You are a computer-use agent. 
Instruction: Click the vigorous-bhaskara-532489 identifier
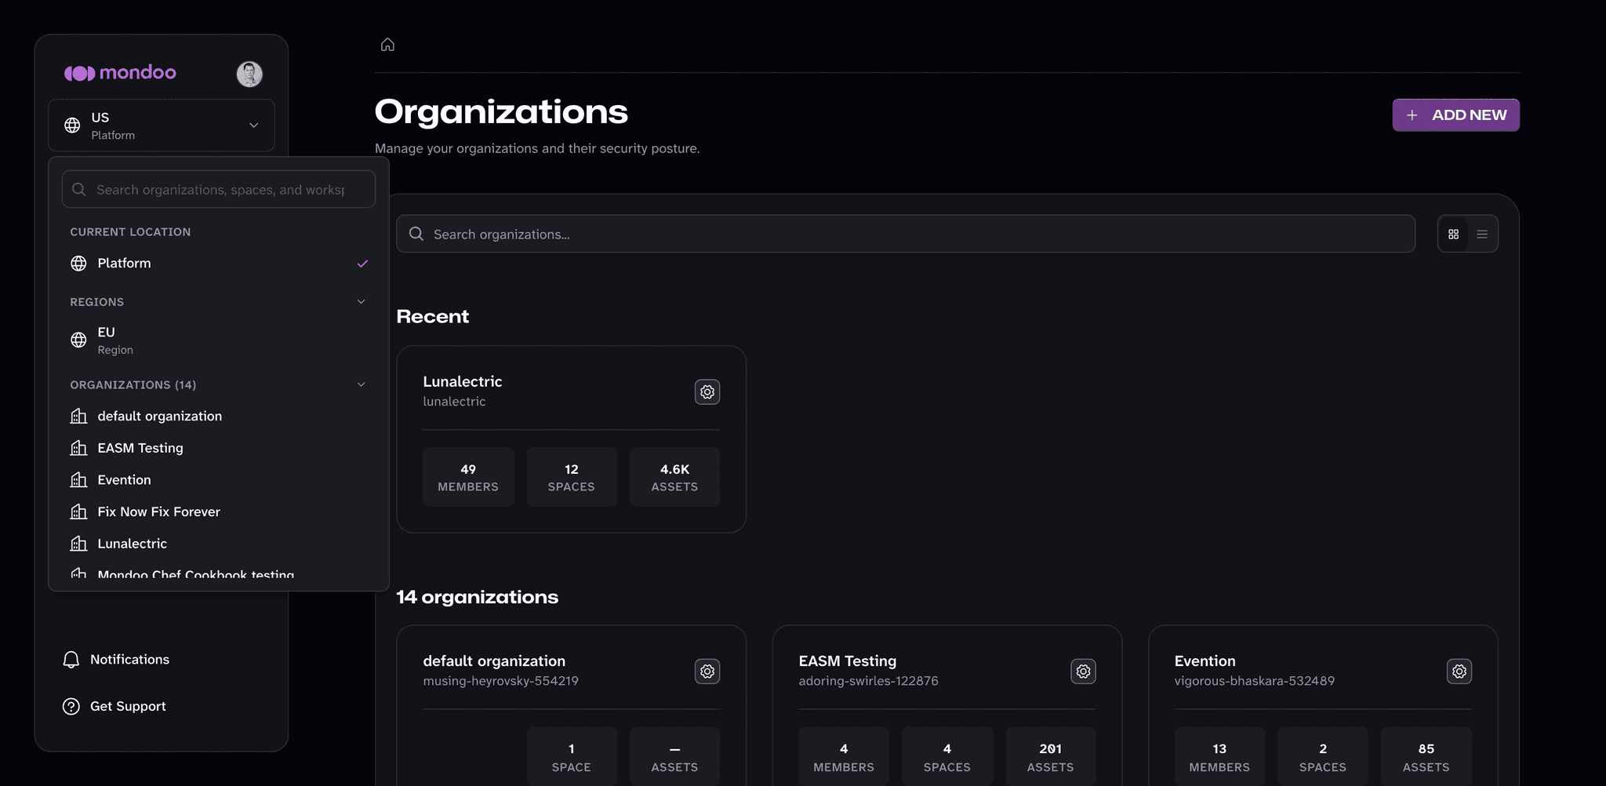point(1255,681)
